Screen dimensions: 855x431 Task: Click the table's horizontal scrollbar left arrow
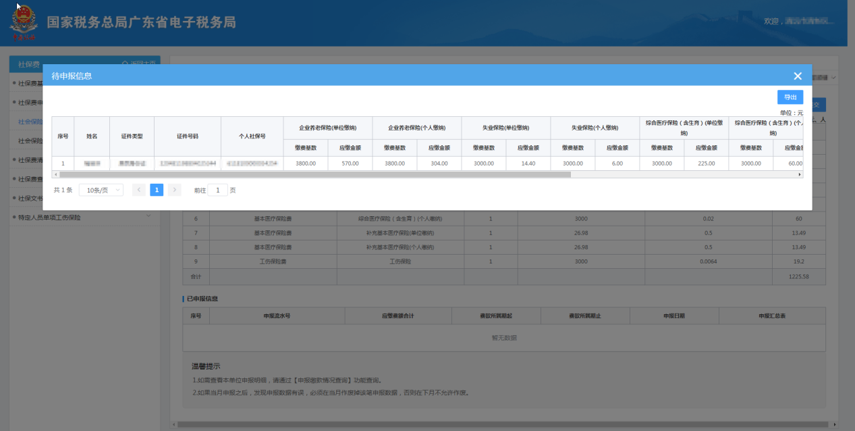[x=55, y=174]
